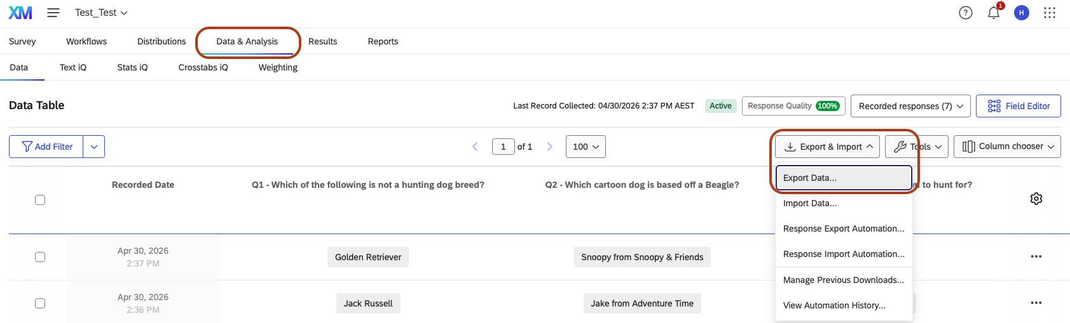Open the hamburger navigation menu

coord(53,13)
